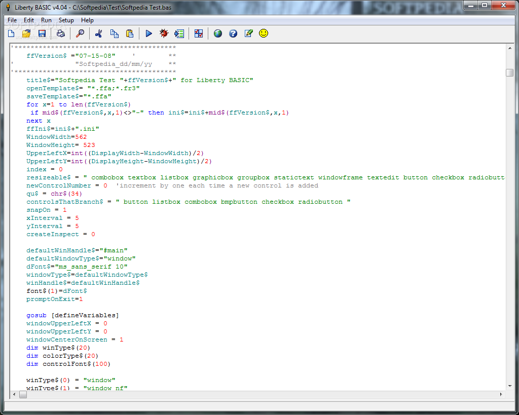Click the line 'defaultWinHandle$="#main"'

[x=77, y=250]
